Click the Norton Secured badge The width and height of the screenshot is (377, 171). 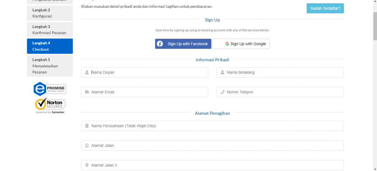click(50, 106)
